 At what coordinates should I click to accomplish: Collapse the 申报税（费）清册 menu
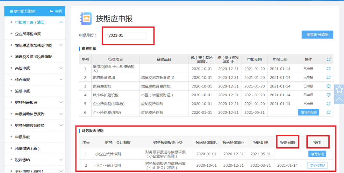61,22
